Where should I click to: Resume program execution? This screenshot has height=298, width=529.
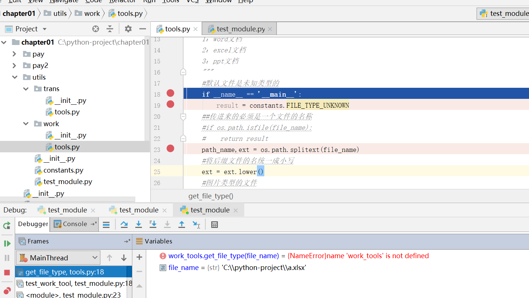click(7, 243)
